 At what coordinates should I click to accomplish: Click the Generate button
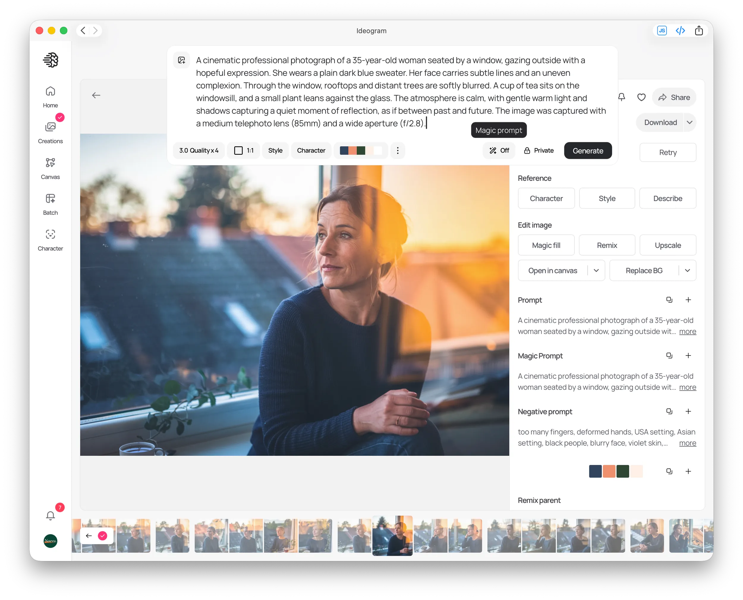(588, 150)
